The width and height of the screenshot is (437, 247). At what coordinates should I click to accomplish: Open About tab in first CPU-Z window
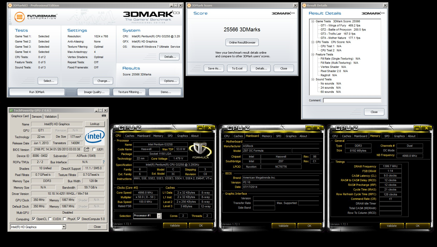tap(195, 136)
